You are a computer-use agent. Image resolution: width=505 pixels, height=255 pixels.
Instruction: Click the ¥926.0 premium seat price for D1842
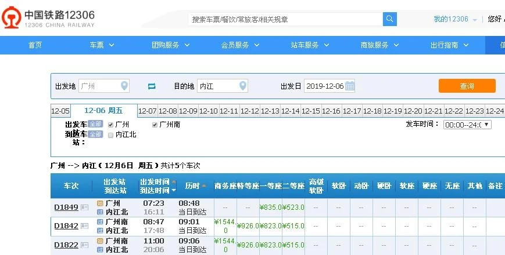(x=248, y=226)
